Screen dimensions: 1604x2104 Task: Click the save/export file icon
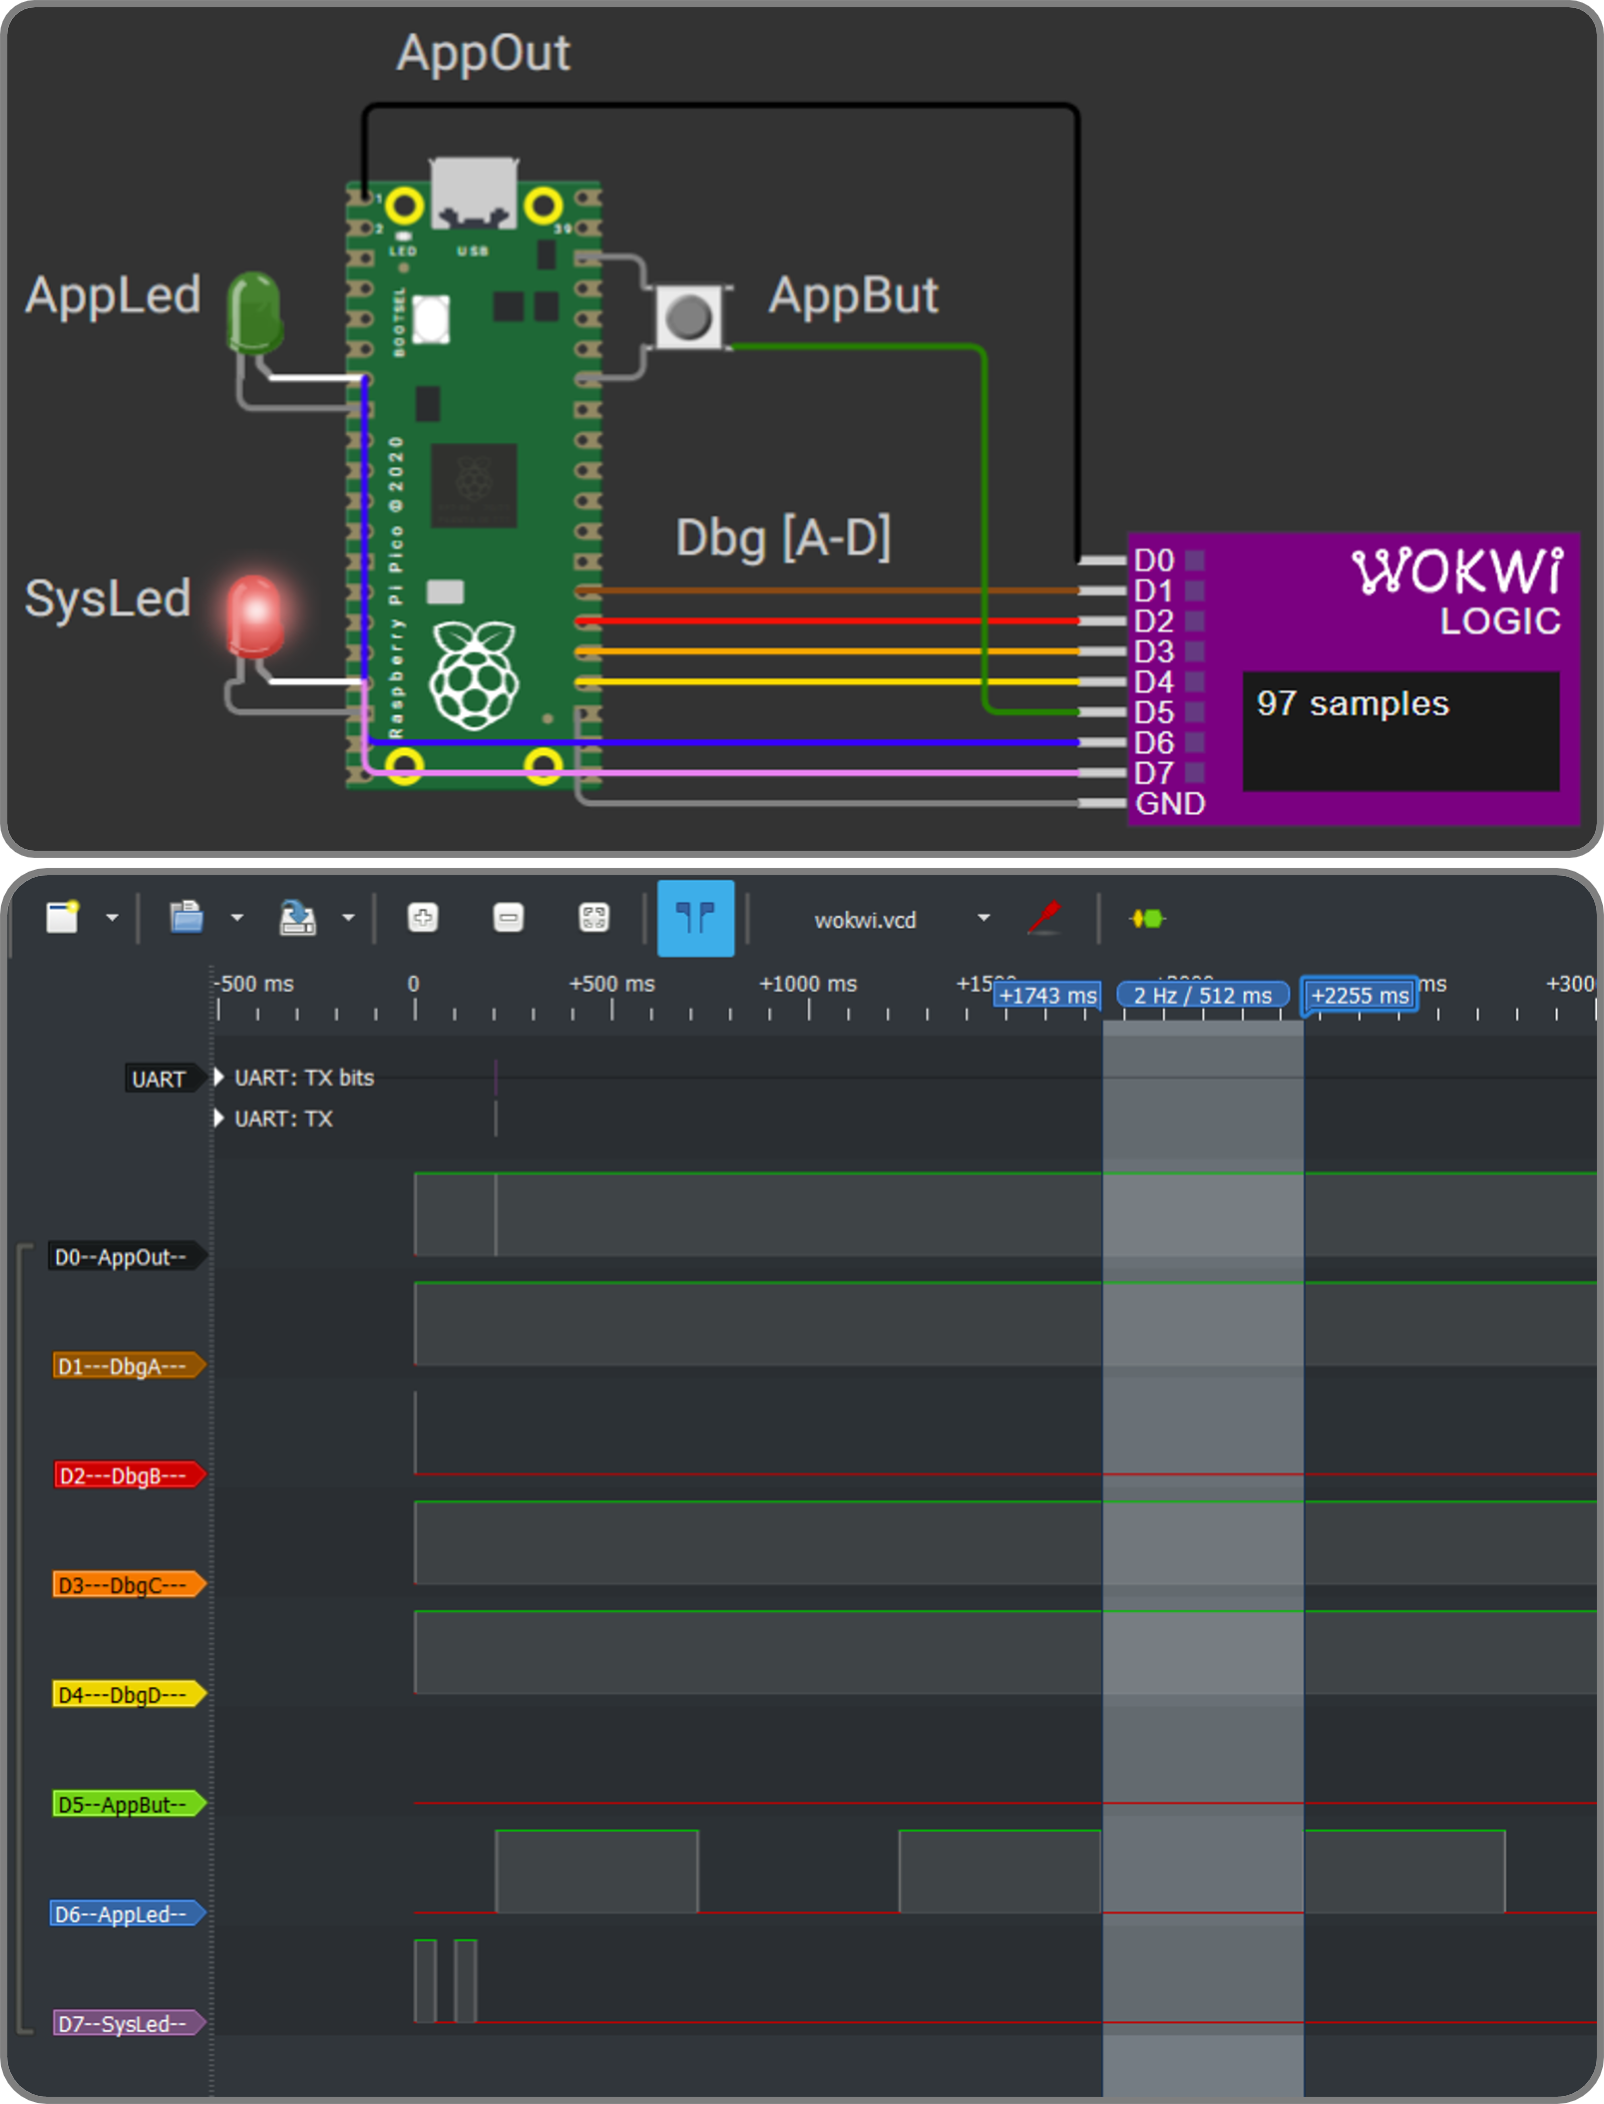296,917
